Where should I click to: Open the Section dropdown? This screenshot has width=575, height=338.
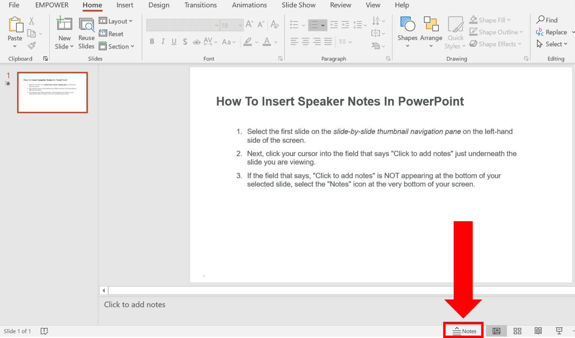click(x=117, y=46)
